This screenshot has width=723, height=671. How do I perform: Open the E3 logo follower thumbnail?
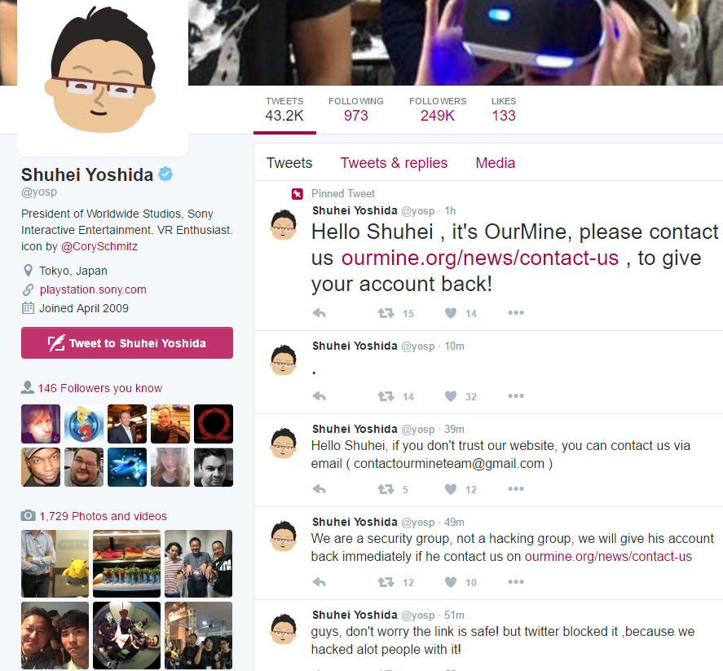[83, 423]
